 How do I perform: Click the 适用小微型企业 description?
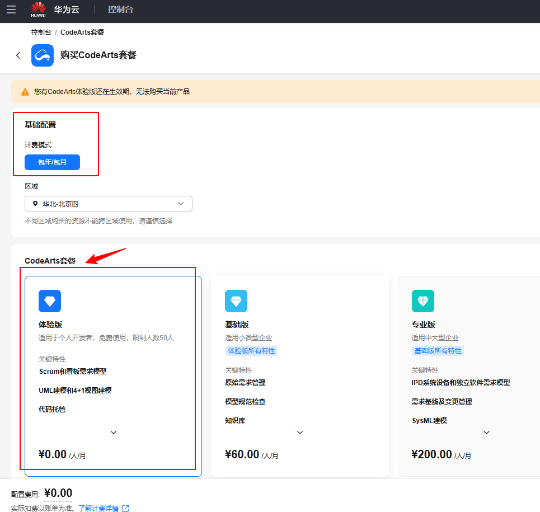248,338
